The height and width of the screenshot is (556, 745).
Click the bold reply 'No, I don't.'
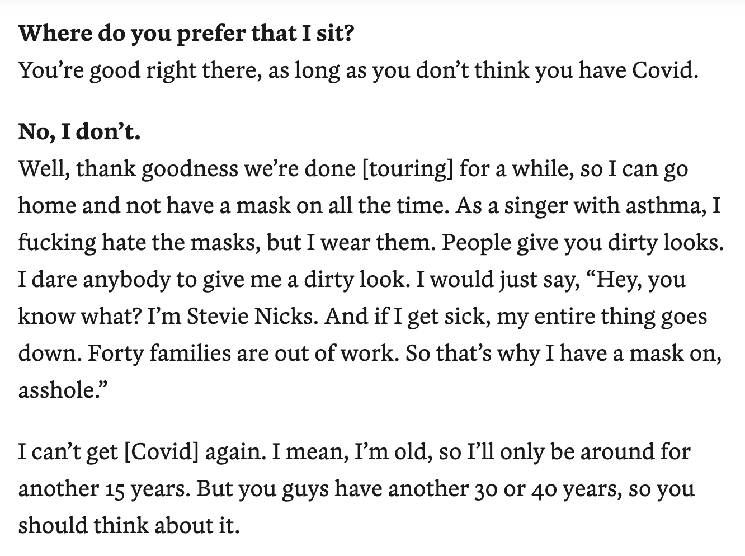(x=79, y=132)
